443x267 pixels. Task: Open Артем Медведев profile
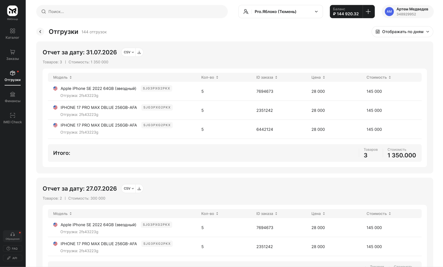[x=407, y=12]
